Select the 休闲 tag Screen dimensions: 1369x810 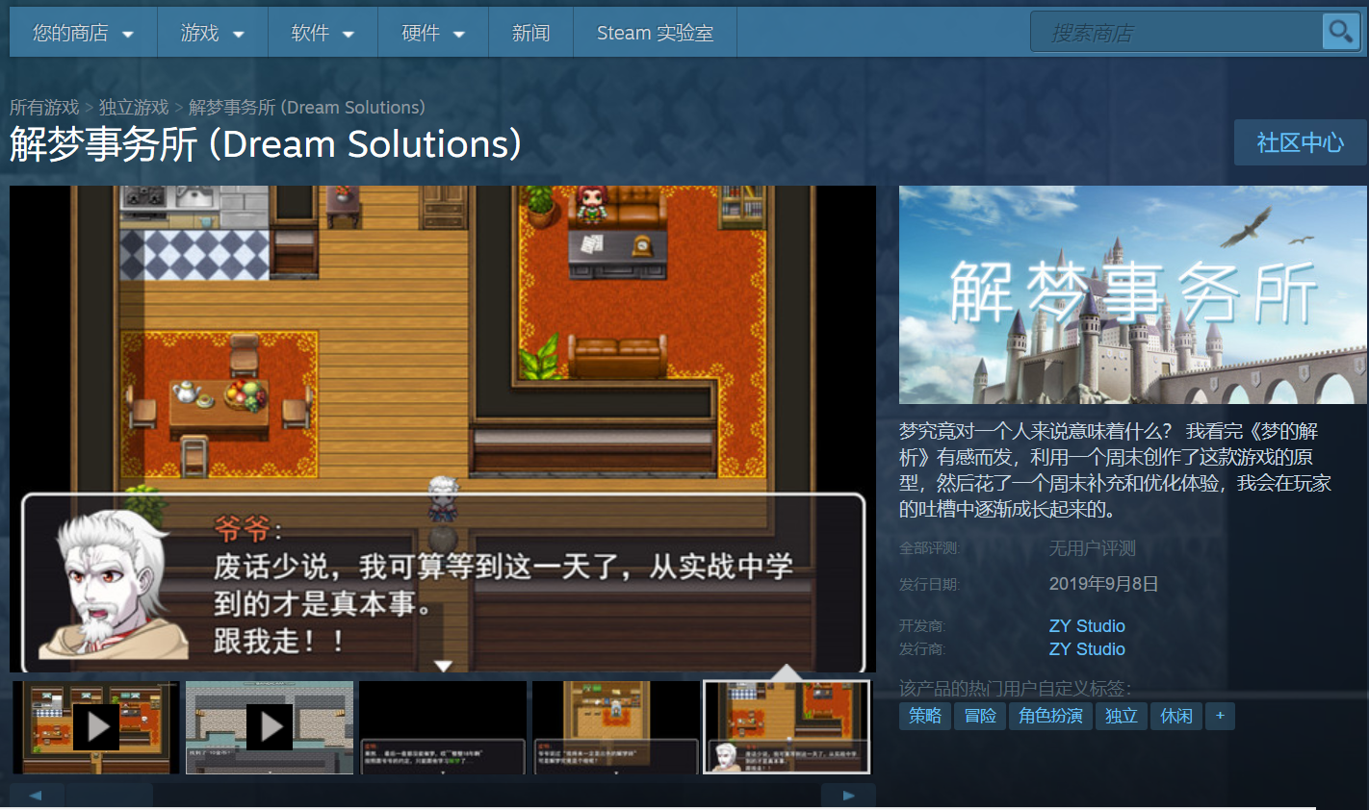(1176, 716)
